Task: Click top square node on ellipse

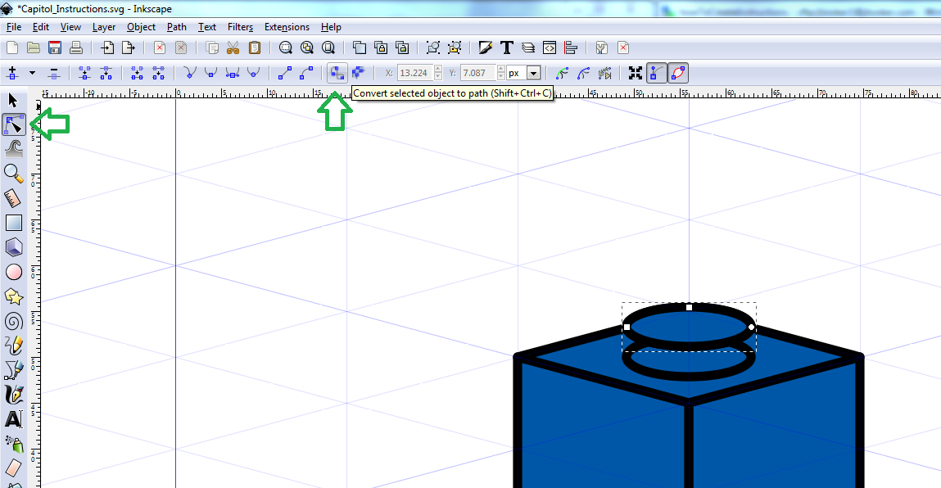Action: pyautogui.click(x=689, y=307)
